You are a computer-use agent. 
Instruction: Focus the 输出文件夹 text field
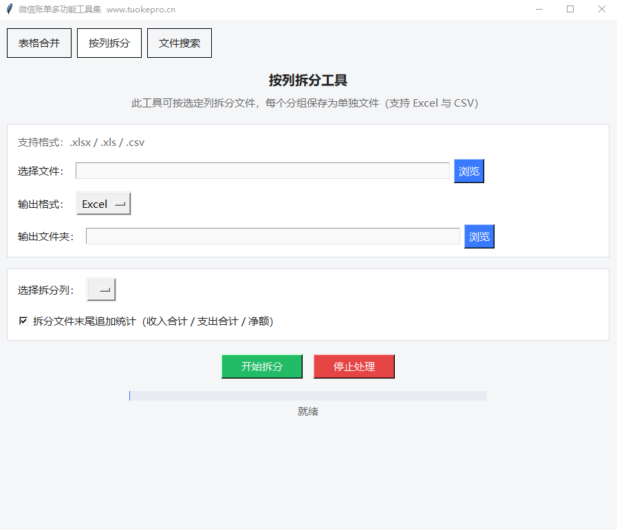[272, 236]
